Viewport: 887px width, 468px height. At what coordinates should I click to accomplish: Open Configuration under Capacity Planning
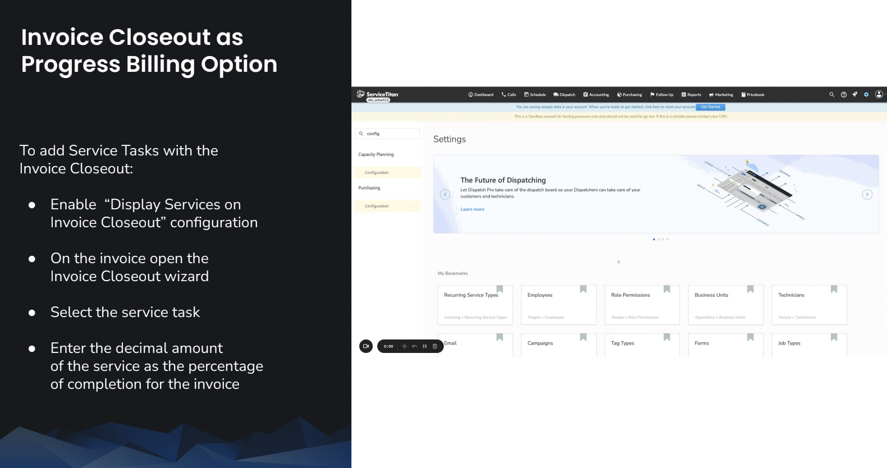coord(387,172)
